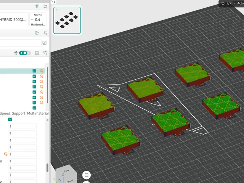
Task: Click the add filament icon
Action: click(37, 33)
